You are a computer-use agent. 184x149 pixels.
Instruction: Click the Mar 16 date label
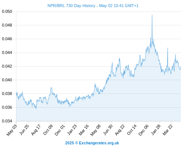(84, 130)
